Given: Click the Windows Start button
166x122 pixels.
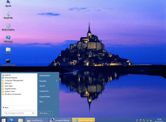Looking at the screenshot, I should coord(3,120).
